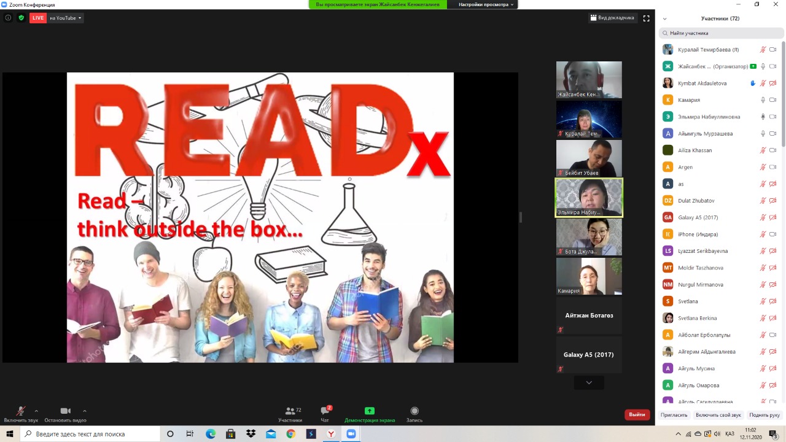
Task: Switch layout via Вид докладчика button
Action: [x=612, y=18]
